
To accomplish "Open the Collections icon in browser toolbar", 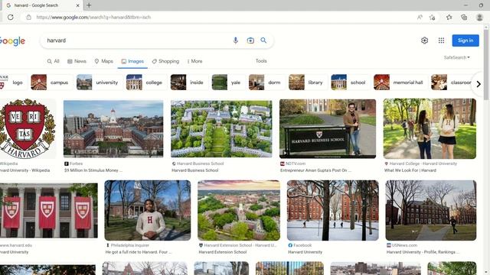I will [x=464, y=17].
